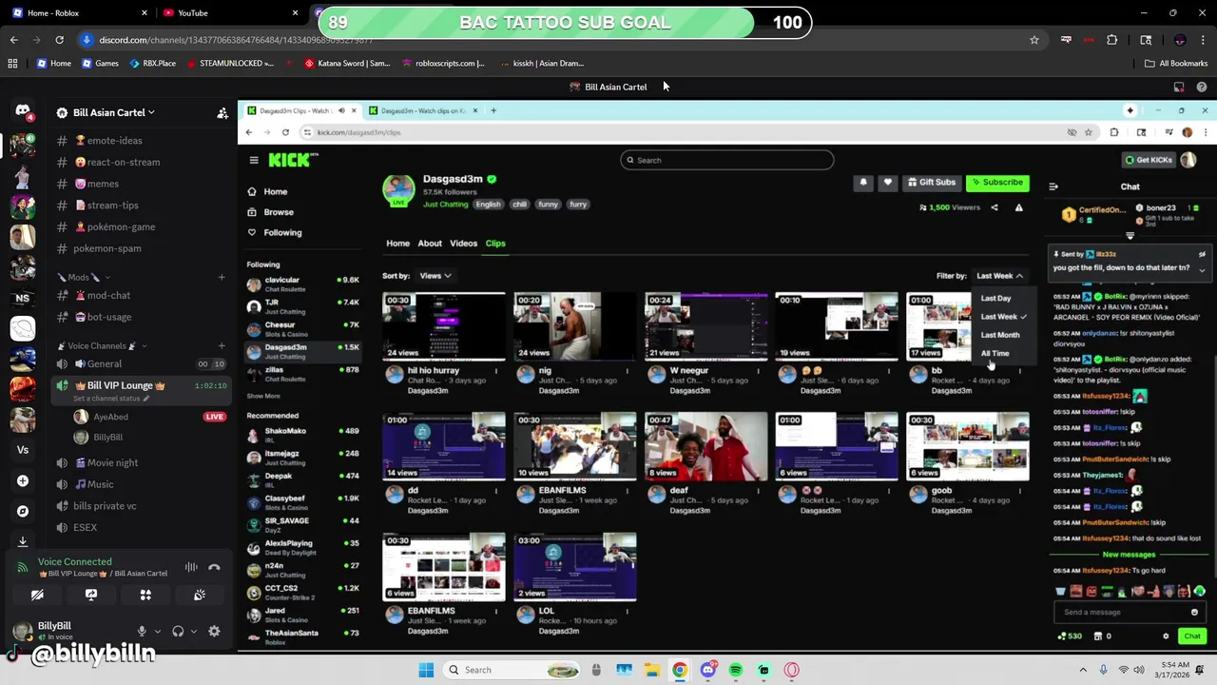Send message with green Chat button
This screenshot has width=1217, height=685.
[1191, 636]
